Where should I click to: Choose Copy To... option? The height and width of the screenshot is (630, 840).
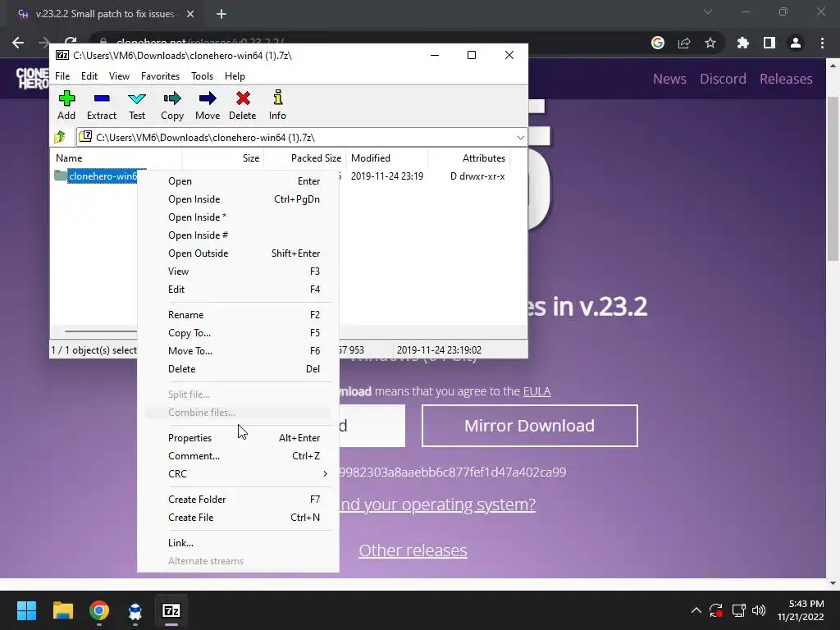click(x=239, y=333)
